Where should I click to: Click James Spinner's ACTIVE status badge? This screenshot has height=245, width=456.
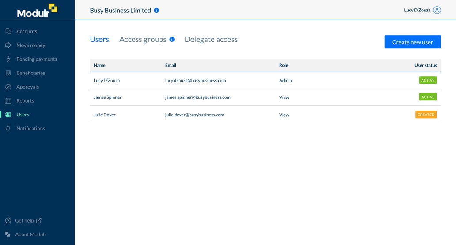coord(428,97)
